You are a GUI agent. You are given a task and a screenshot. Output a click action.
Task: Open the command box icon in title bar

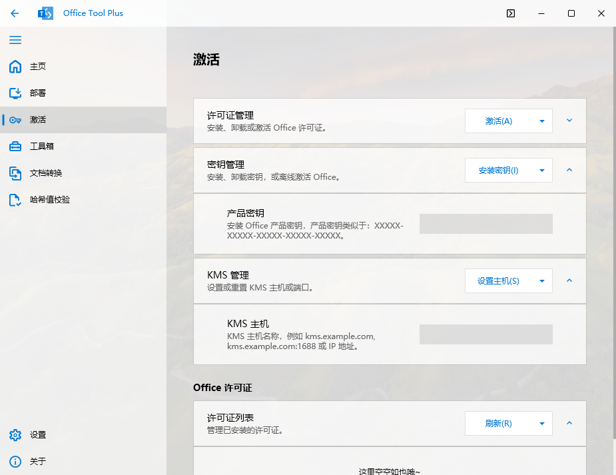point(511,13)
